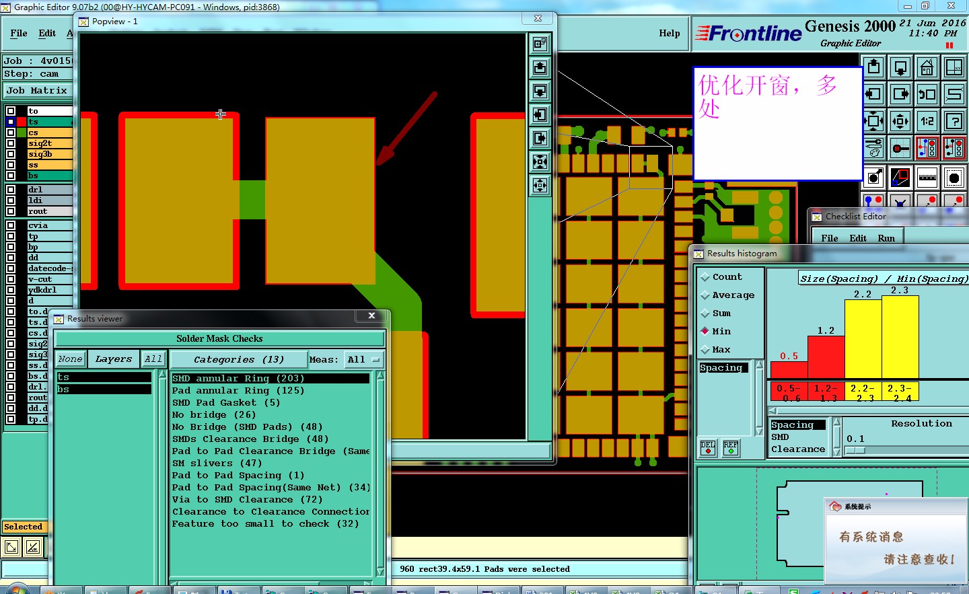The height and width of the screenshot is (594, 969).
Task: Open the File menu in Graphic Editor
Action: point(19,33)
